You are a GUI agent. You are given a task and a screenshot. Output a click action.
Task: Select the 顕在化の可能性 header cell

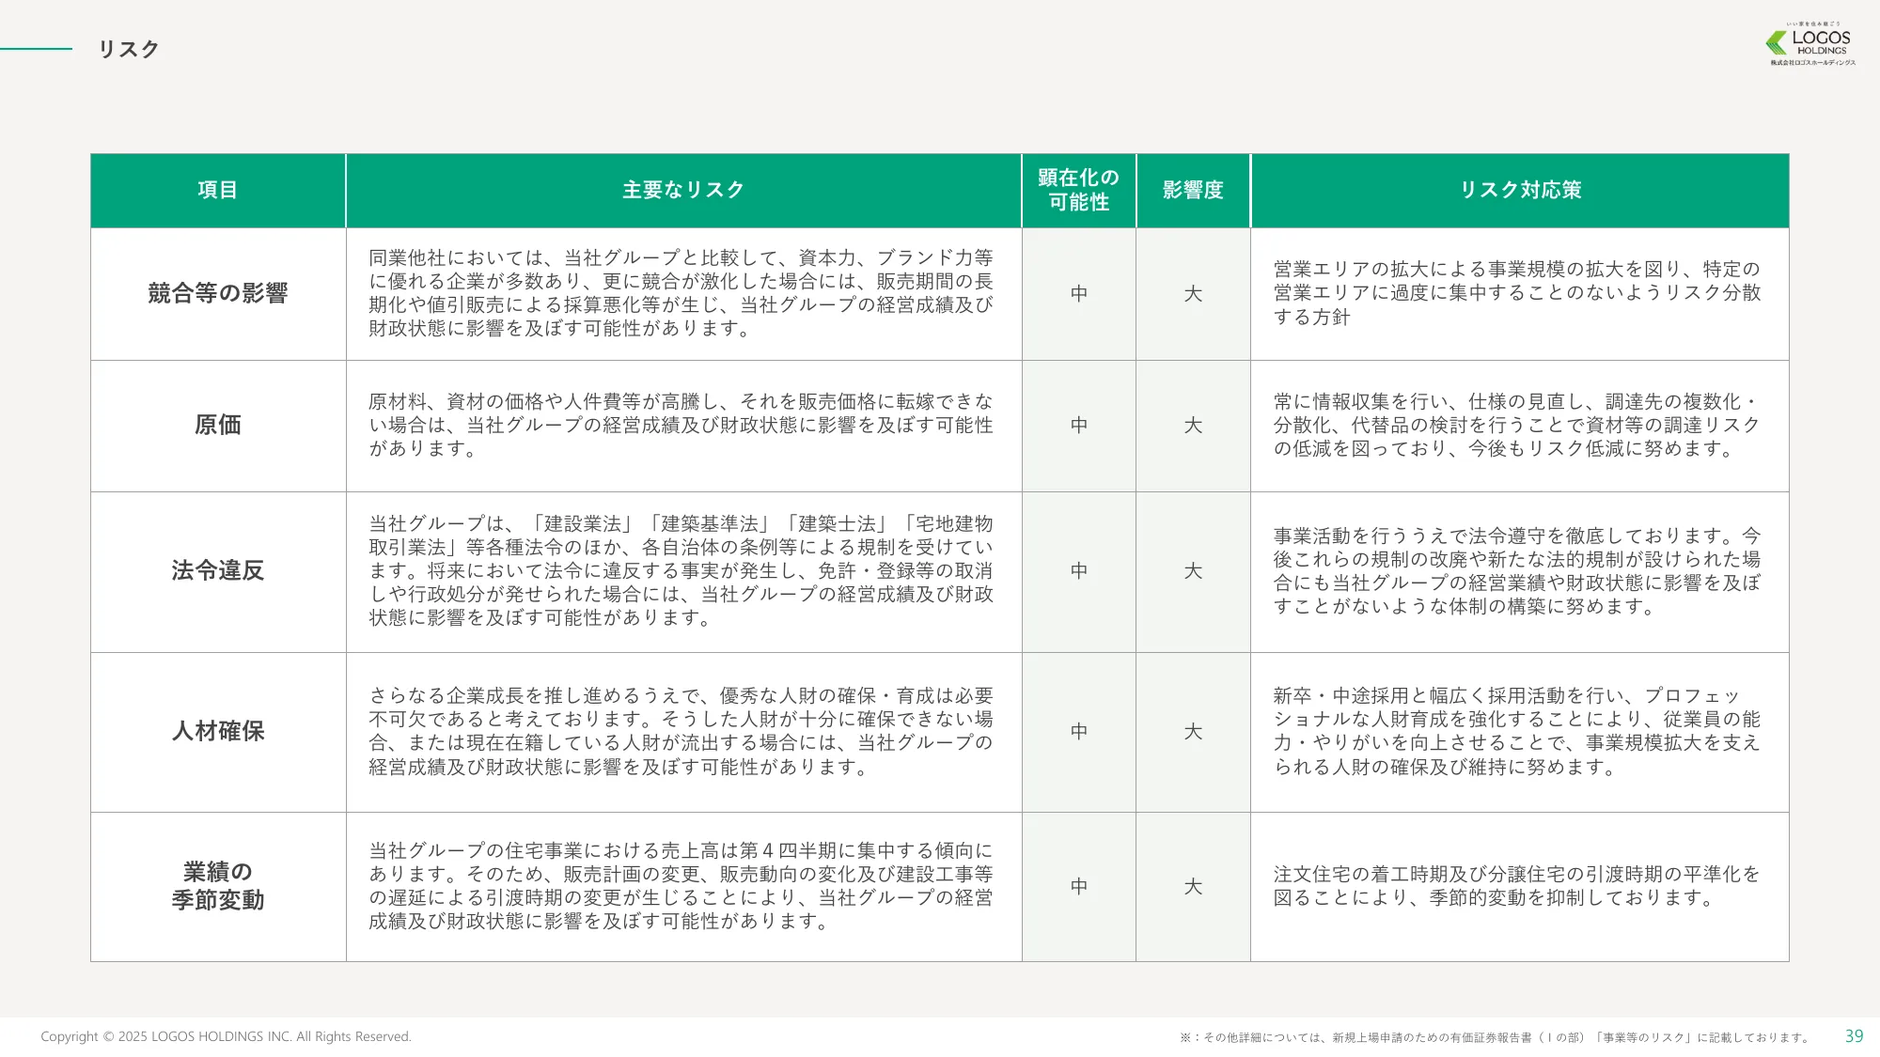coord(1078,190)
